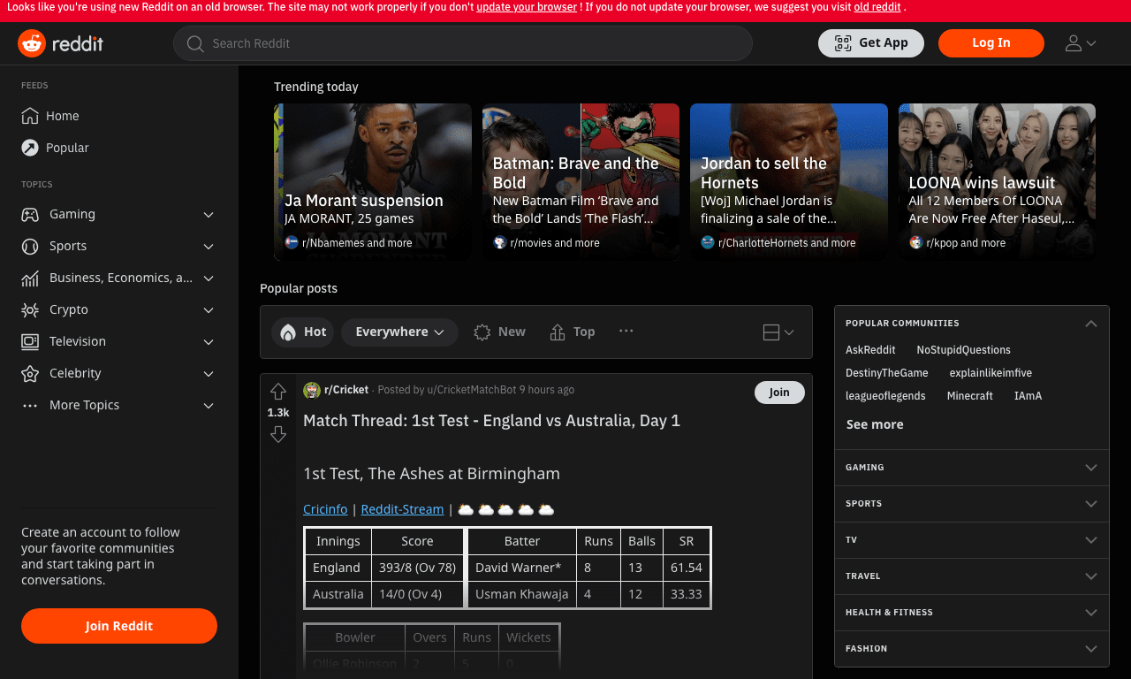Click See more communities

875,424
